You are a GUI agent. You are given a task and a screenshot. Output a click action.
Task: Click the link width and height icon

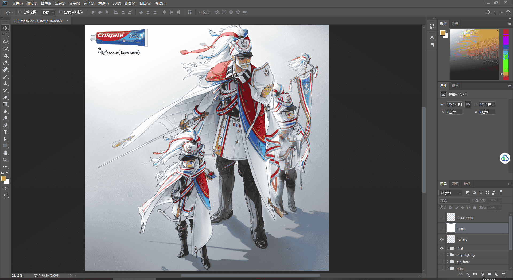tap(468, 104)
